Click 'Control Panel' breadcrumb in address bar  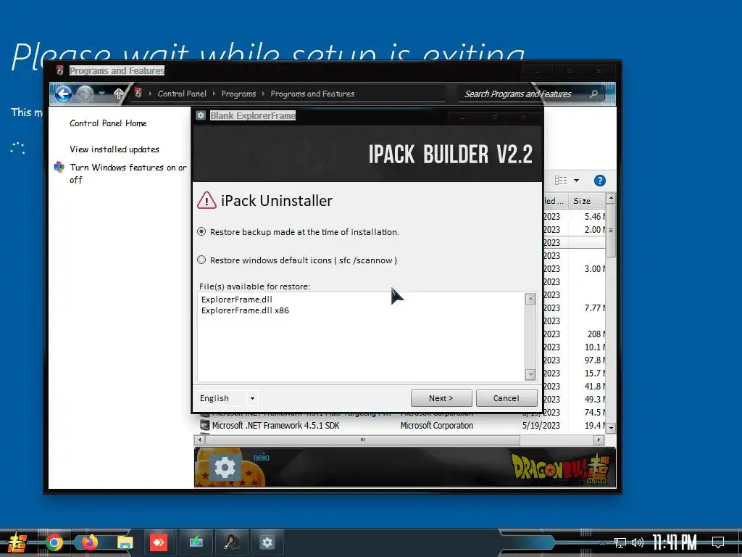click(182, 94)
